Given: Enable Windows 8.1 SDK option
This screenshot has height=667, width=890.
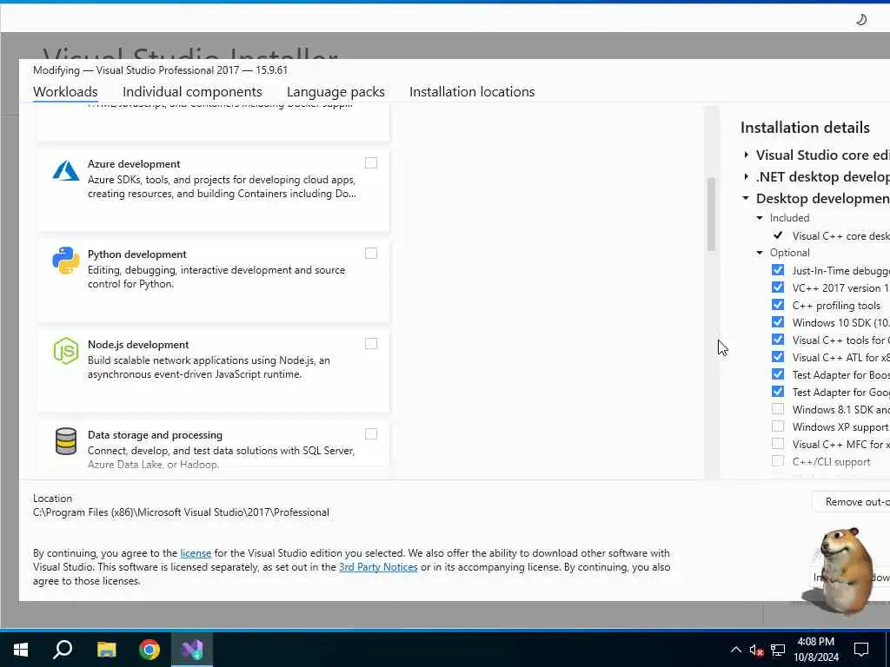Looking at the screenshot, I should tap(778, 409).
